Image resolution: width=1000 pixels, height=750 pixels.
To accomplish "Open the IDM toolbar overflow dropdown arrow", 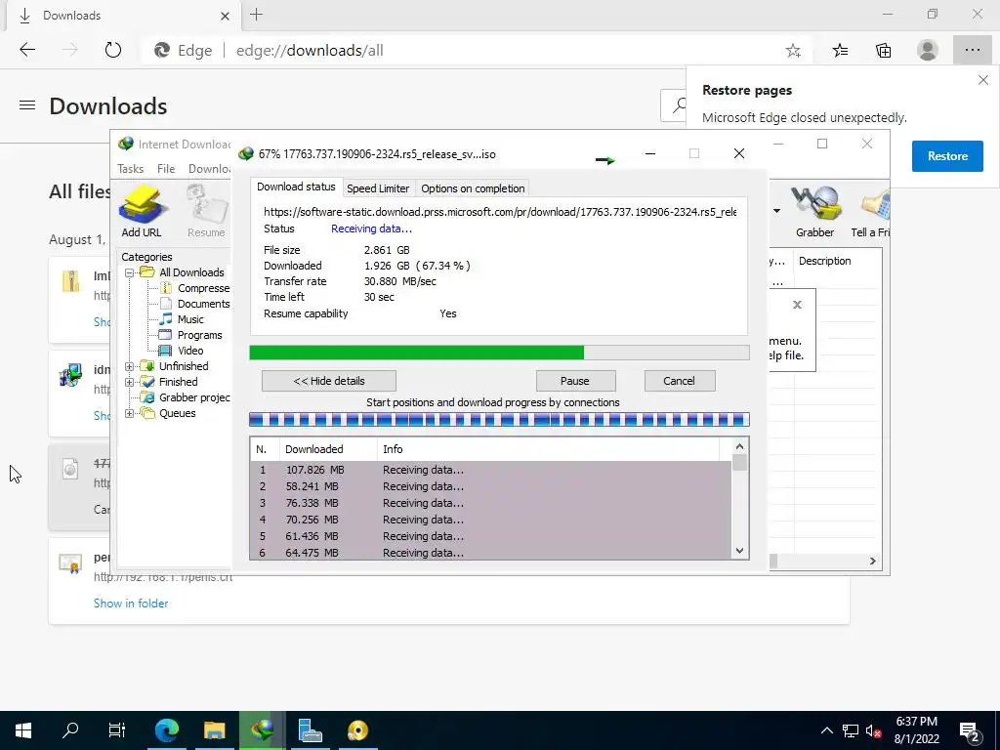I will [776, 211].
